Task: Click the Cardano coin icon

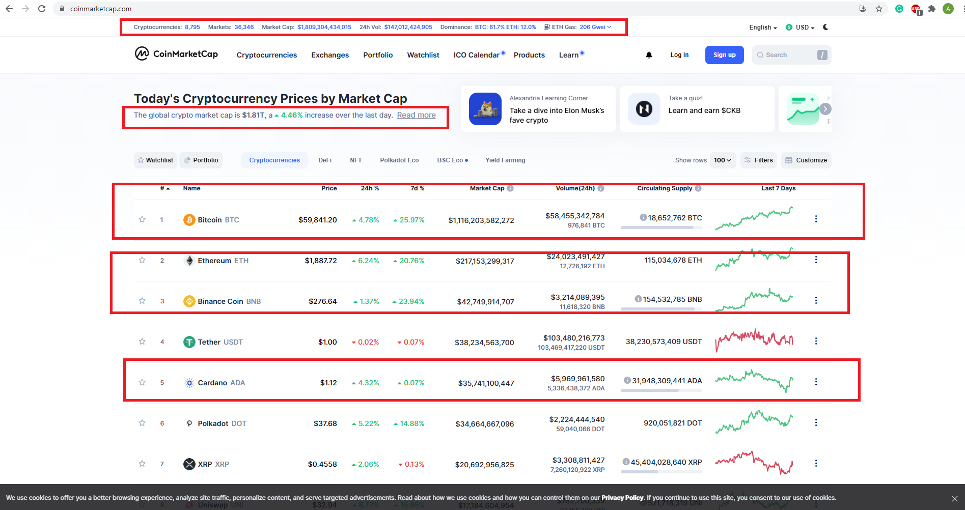Action: 189,383
